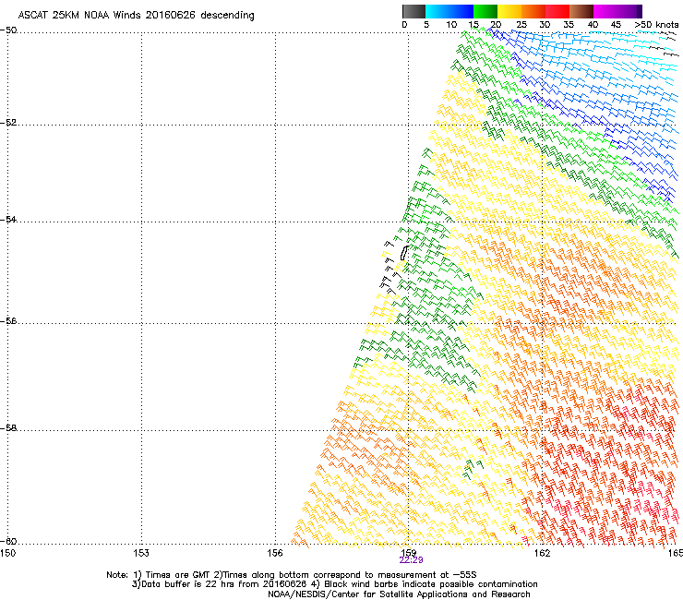Screen dimensions: 683x600
Task: Click the '30' label under the color bar
Action: tap(545, 25)
